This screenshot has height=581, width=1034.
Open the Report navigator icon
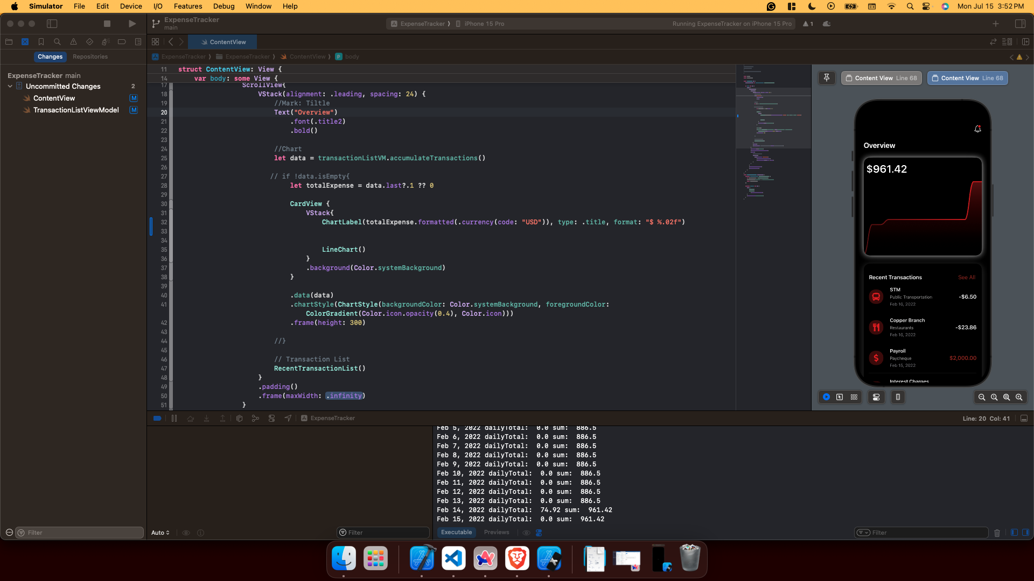click(138, 42)
